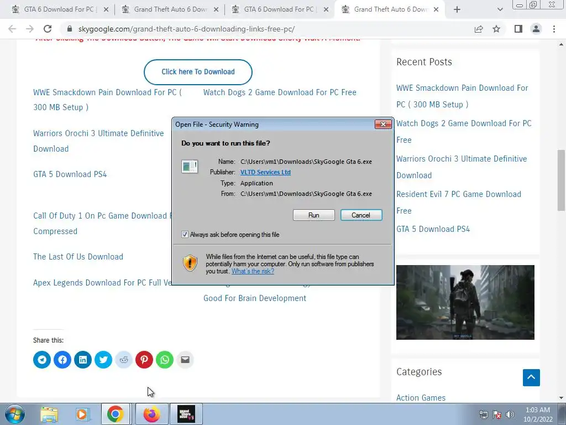Open Warriors Orochi 3 article link
Image resolution: width=566 pixels, height=425 pixels.
point(98,141)
